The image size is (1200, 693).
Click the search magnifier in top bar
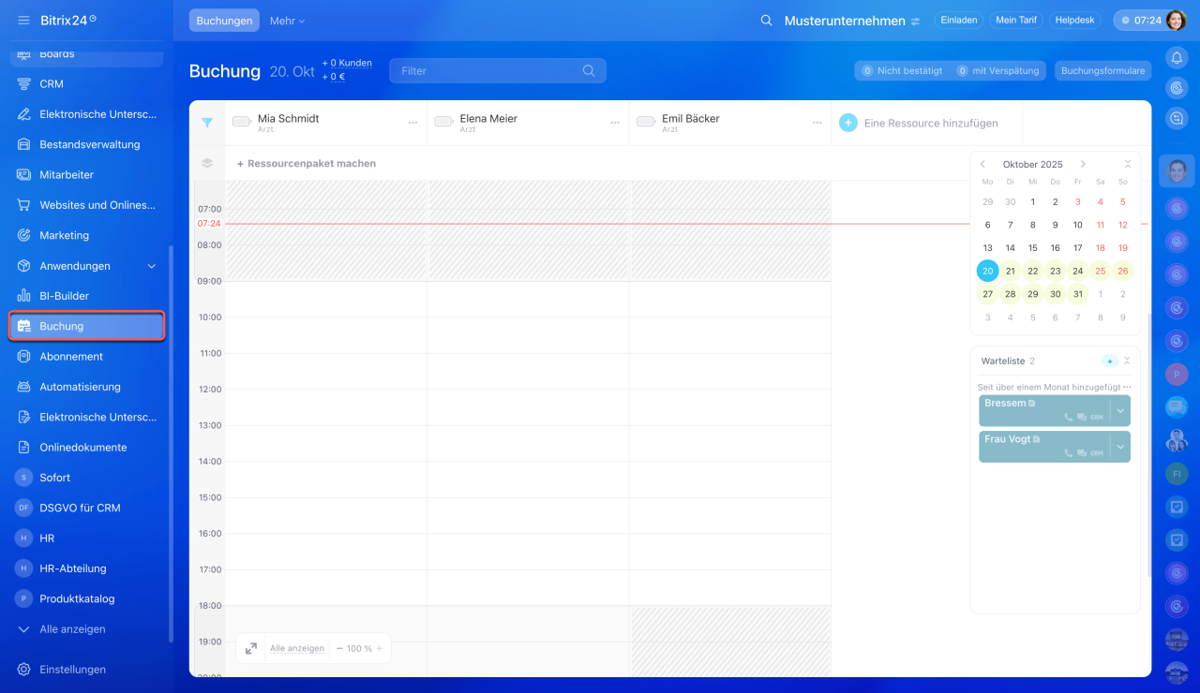[x=766, y=21]
